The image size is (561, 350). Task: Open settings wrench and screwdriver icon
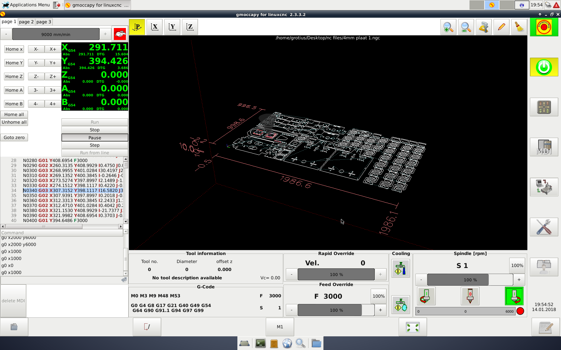click(x=544, y=227)
